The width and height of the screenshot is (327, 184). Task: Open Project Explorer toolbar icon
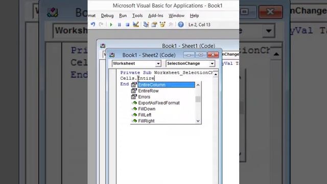coord(146,25)
